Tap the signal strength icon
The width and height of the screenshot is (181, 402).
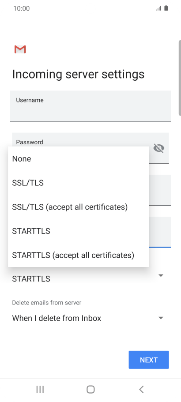point(158,8)
